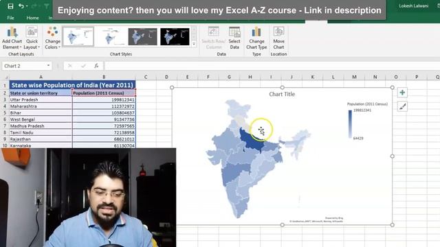This screenshot has width=440, height=247.
Task: Select the gray background map chart style
Action: coord(142,36)
